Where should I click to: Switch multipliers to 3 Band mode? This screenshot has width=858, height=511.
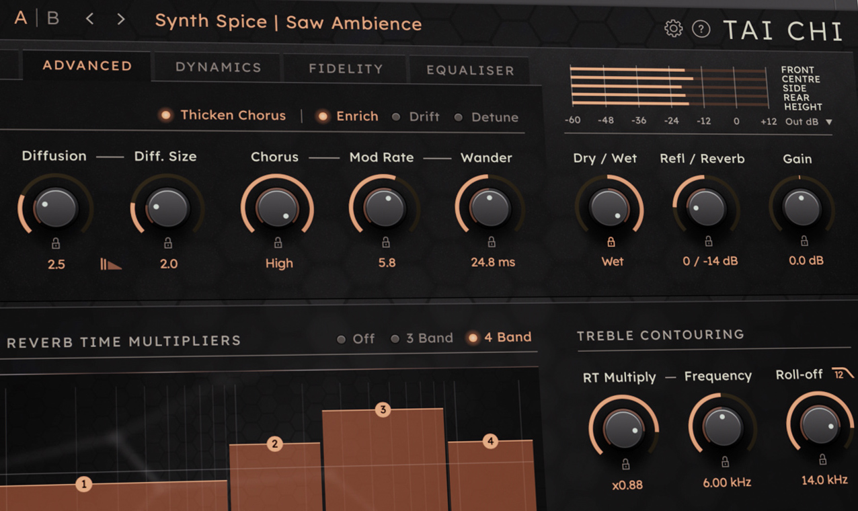(395, 339)
